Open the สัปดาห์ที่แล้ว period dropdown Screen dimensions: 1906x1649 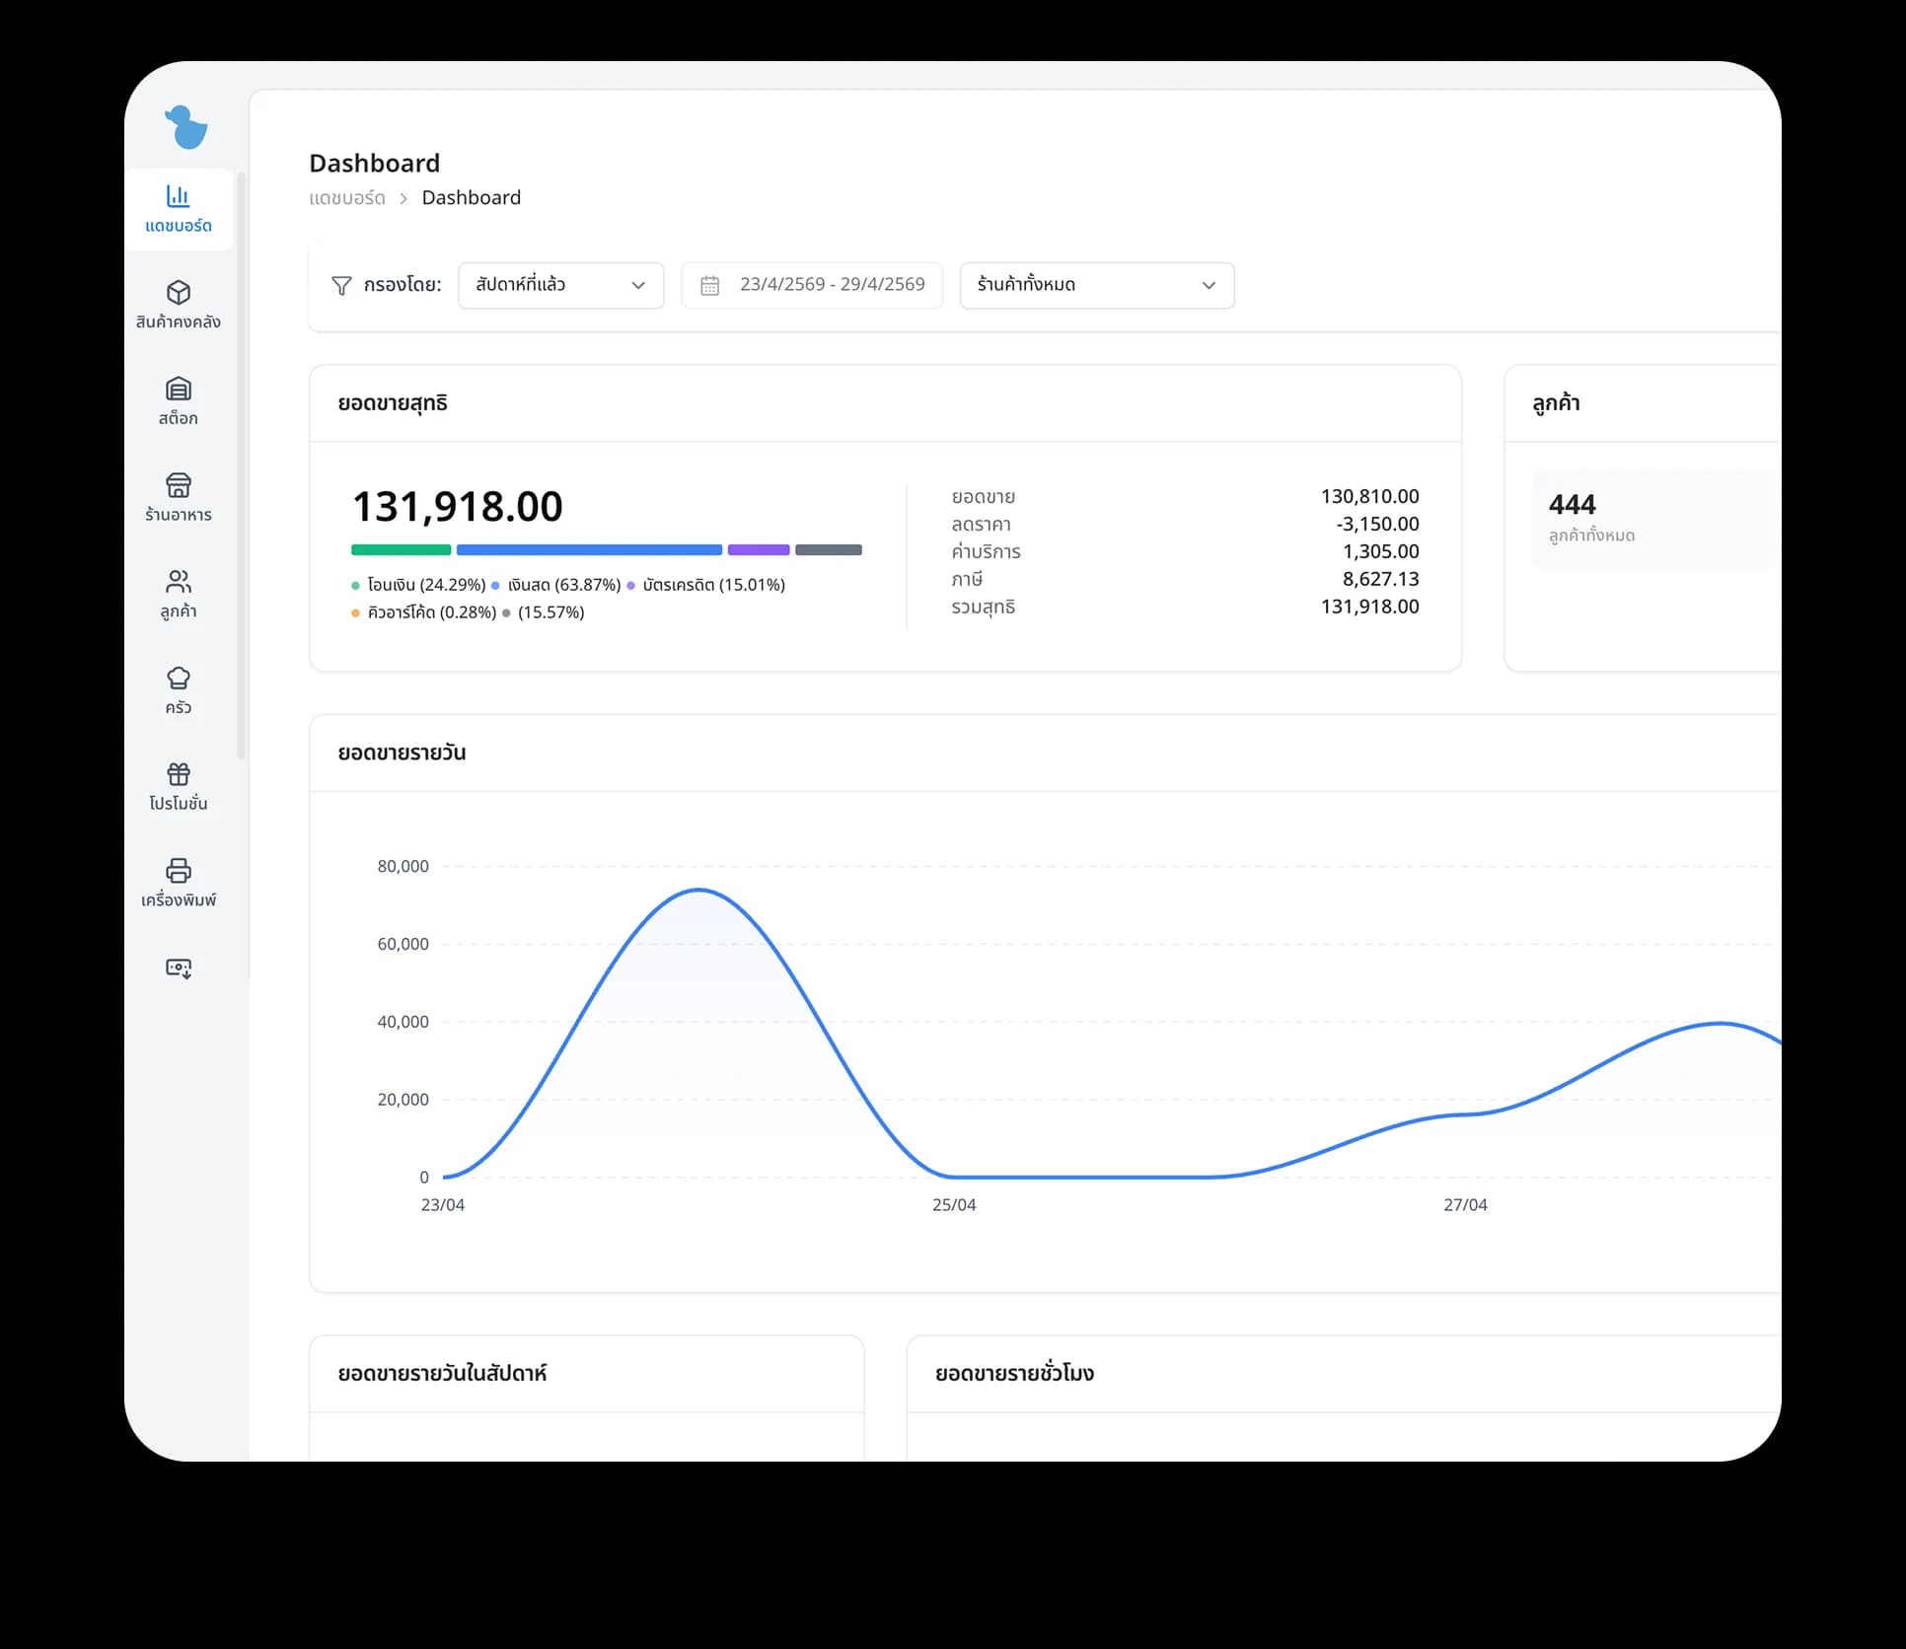click(560, 285)
